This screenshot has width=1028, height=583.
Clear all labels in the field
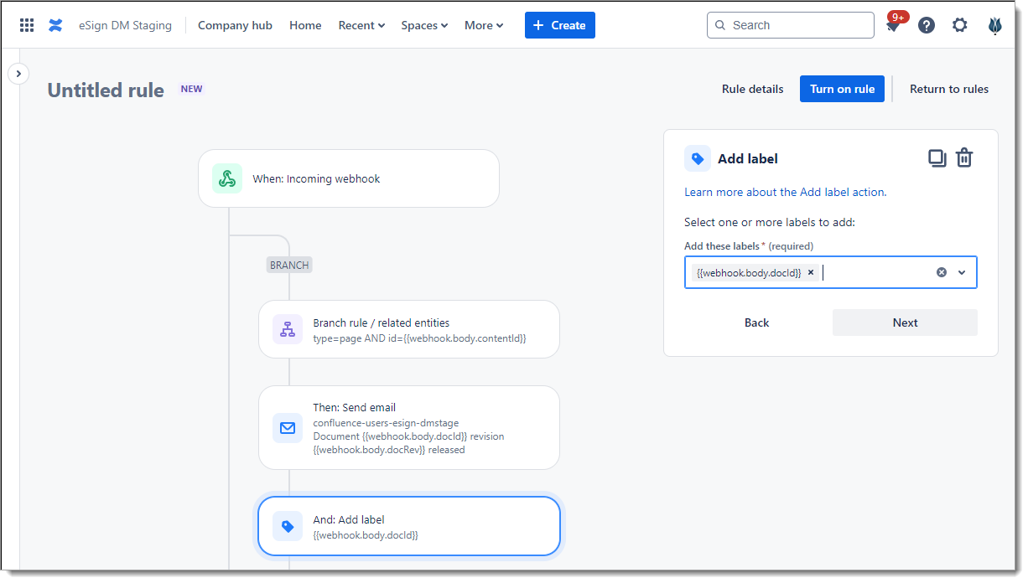pyautogui.click(x=942, y=272)
